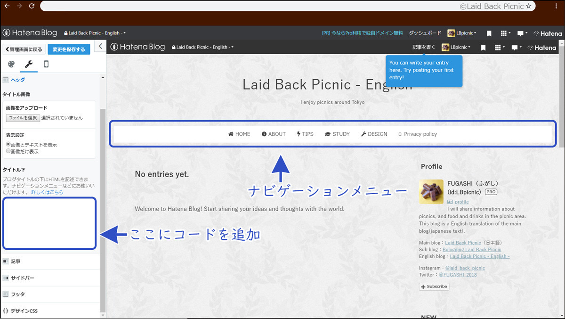Open the apps grid icon in outer header

(x=505, y=33)
